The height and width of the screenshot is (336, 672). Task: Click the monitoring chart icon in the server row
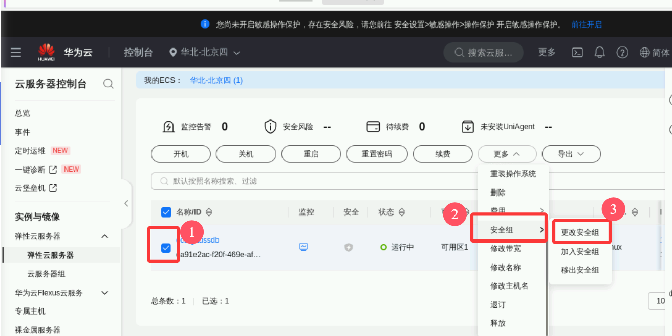tap(304, 247)
